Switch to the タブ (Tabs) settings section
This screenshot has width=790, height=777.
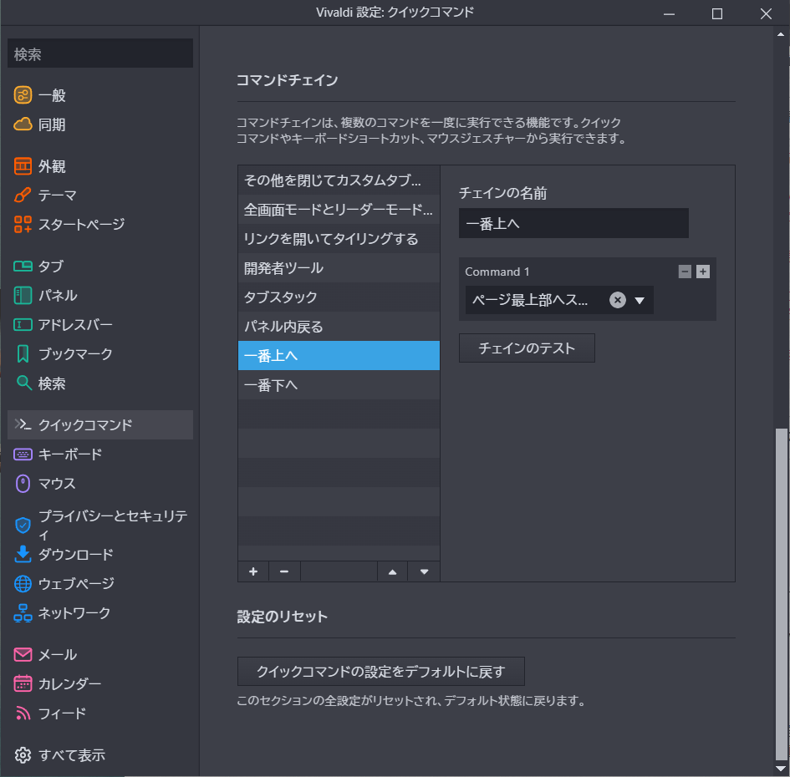coord(50,267)
